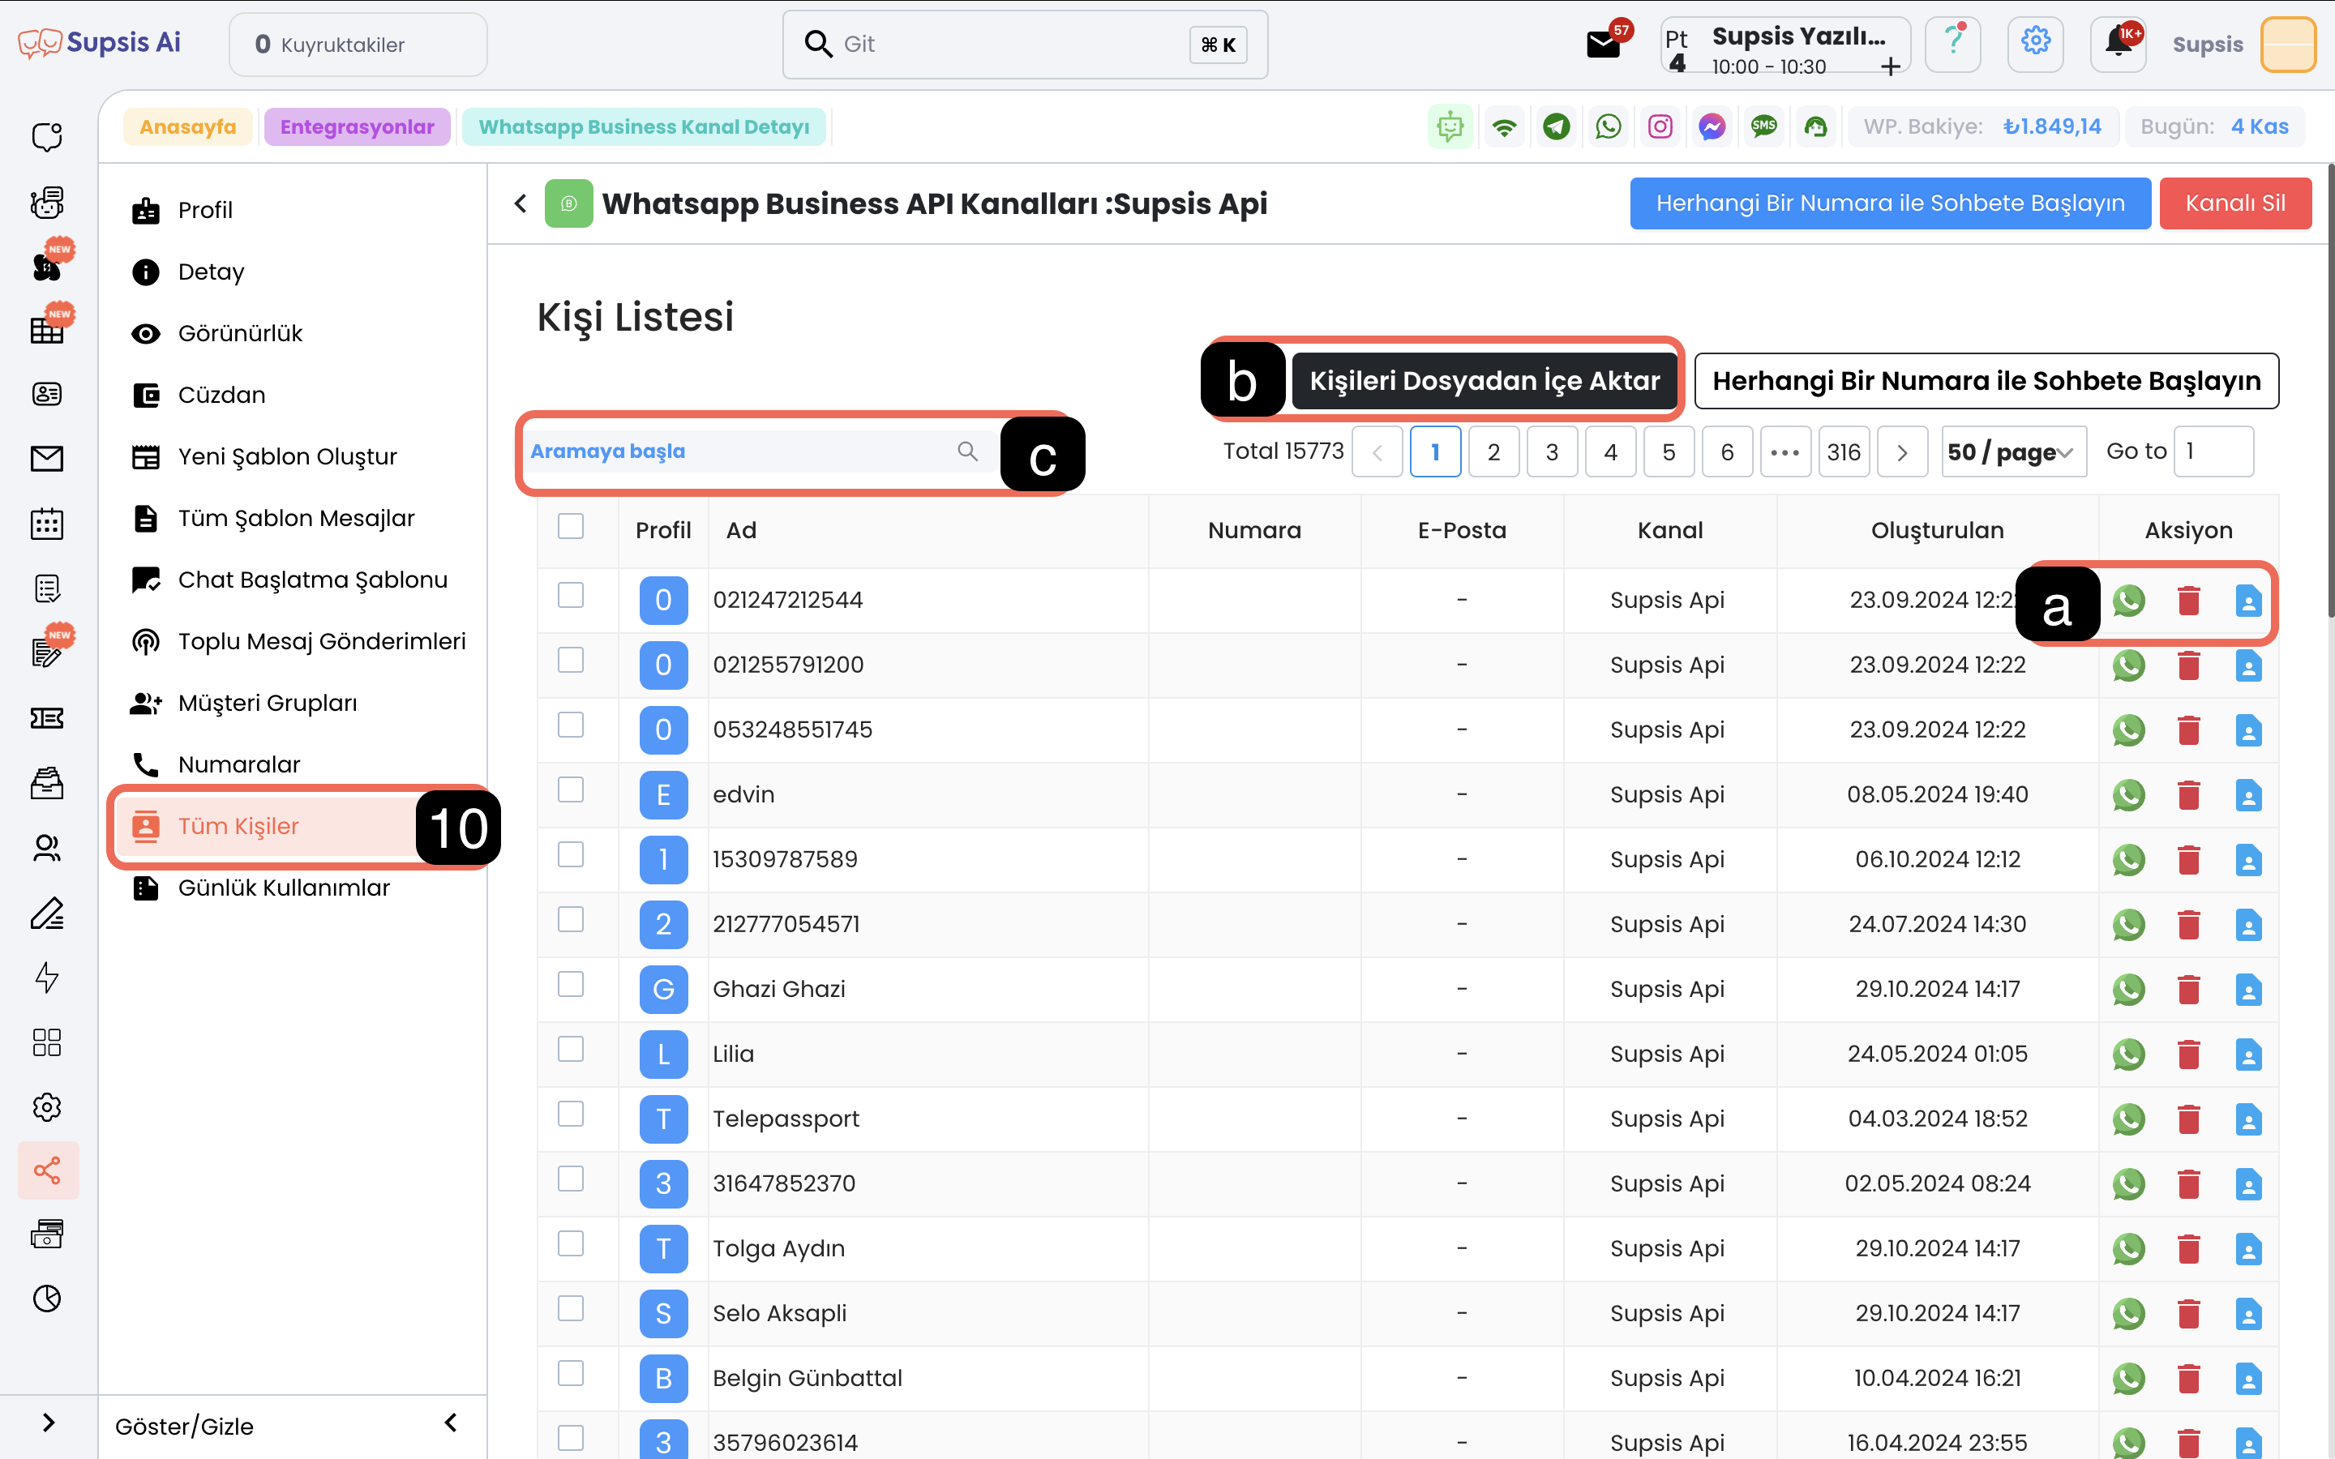
Task: Click the wifi connection status icon
Action: coord(1504,126)
